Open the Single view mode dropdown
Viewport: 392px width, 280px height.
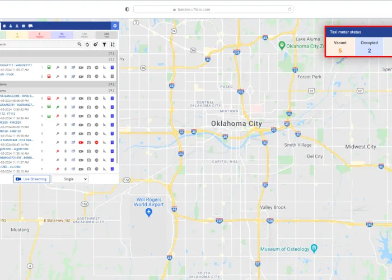point(70,179)
